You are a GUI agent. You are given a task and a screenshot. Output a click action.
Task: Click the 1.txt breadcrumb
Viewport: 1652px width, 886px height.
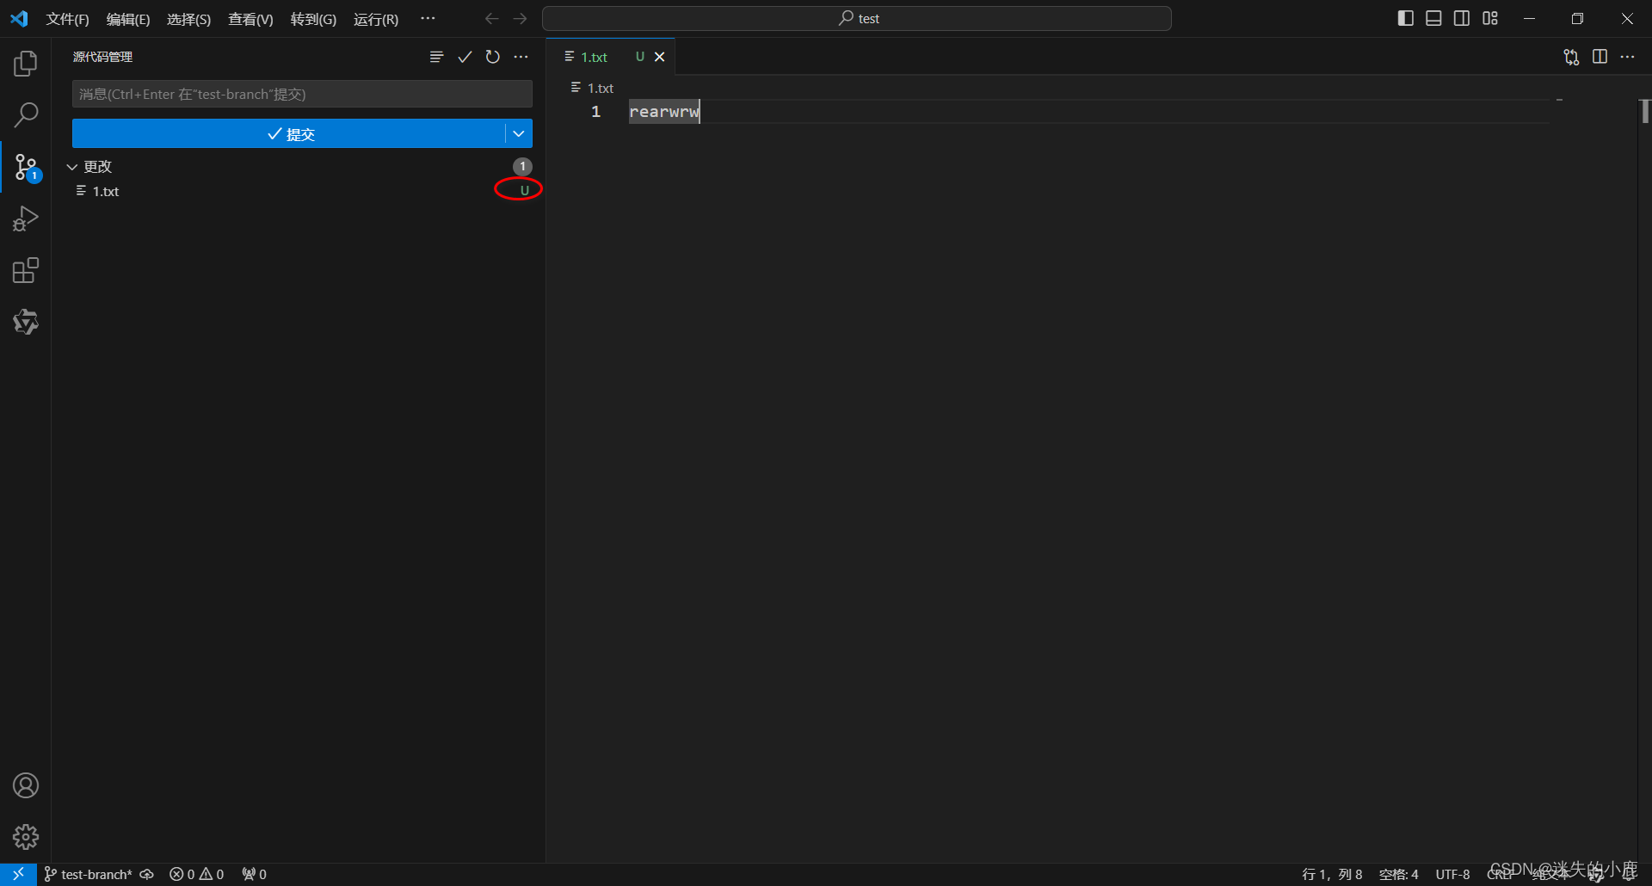593,88
